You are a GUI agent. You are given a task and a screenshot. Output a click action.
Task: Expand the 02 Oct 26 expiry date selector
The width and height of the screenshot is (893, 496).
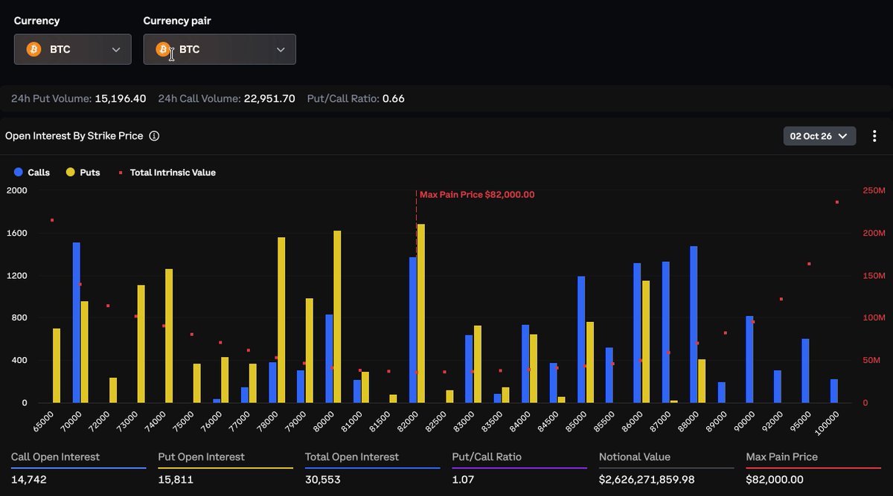(819, 136)
